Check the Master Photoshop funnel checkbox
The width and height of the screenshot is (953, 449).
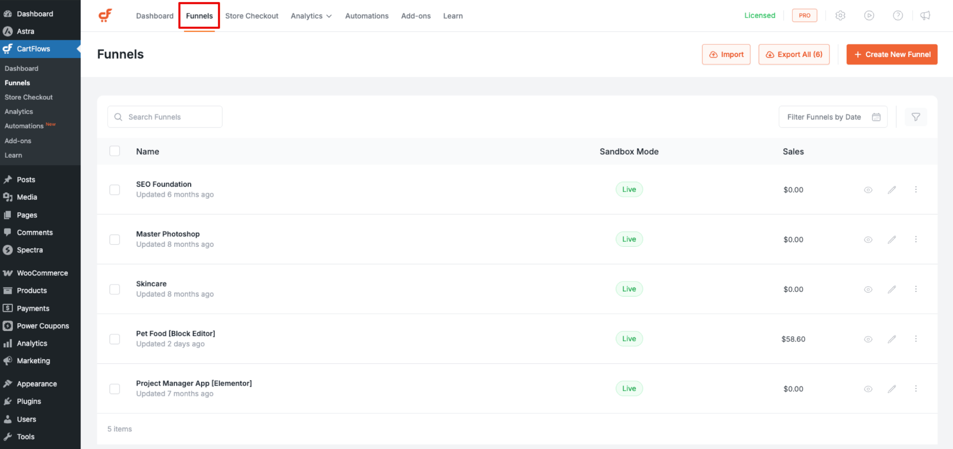pos(115,239)
